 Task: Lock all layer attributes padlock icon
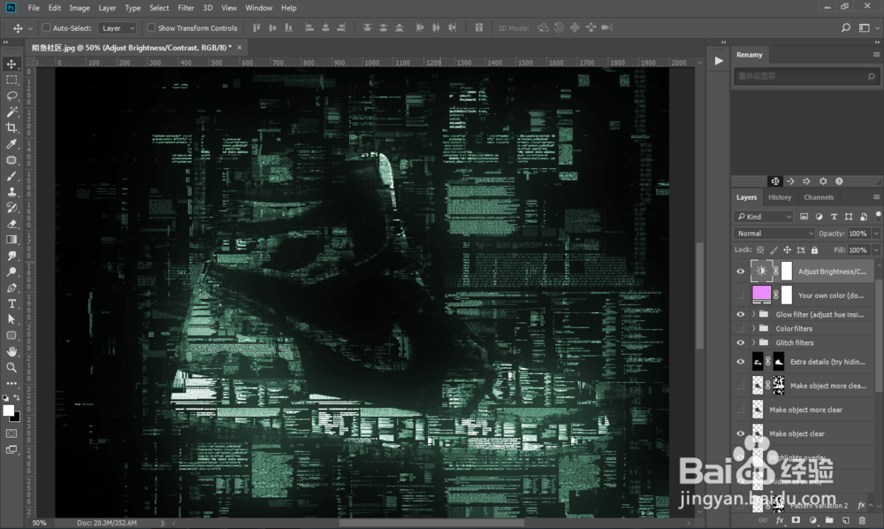click(814, 249)
